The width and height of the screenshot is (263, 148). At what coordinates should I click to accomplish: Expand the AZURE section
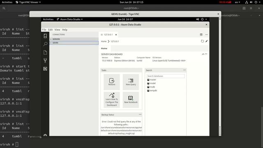pos(74,43)
